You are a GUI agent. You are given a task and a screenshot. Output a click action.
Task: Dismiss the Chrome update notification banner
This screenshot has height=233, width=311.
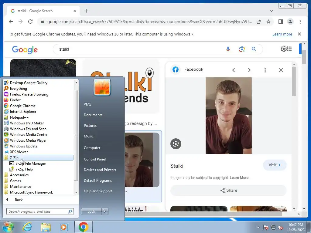299,34
